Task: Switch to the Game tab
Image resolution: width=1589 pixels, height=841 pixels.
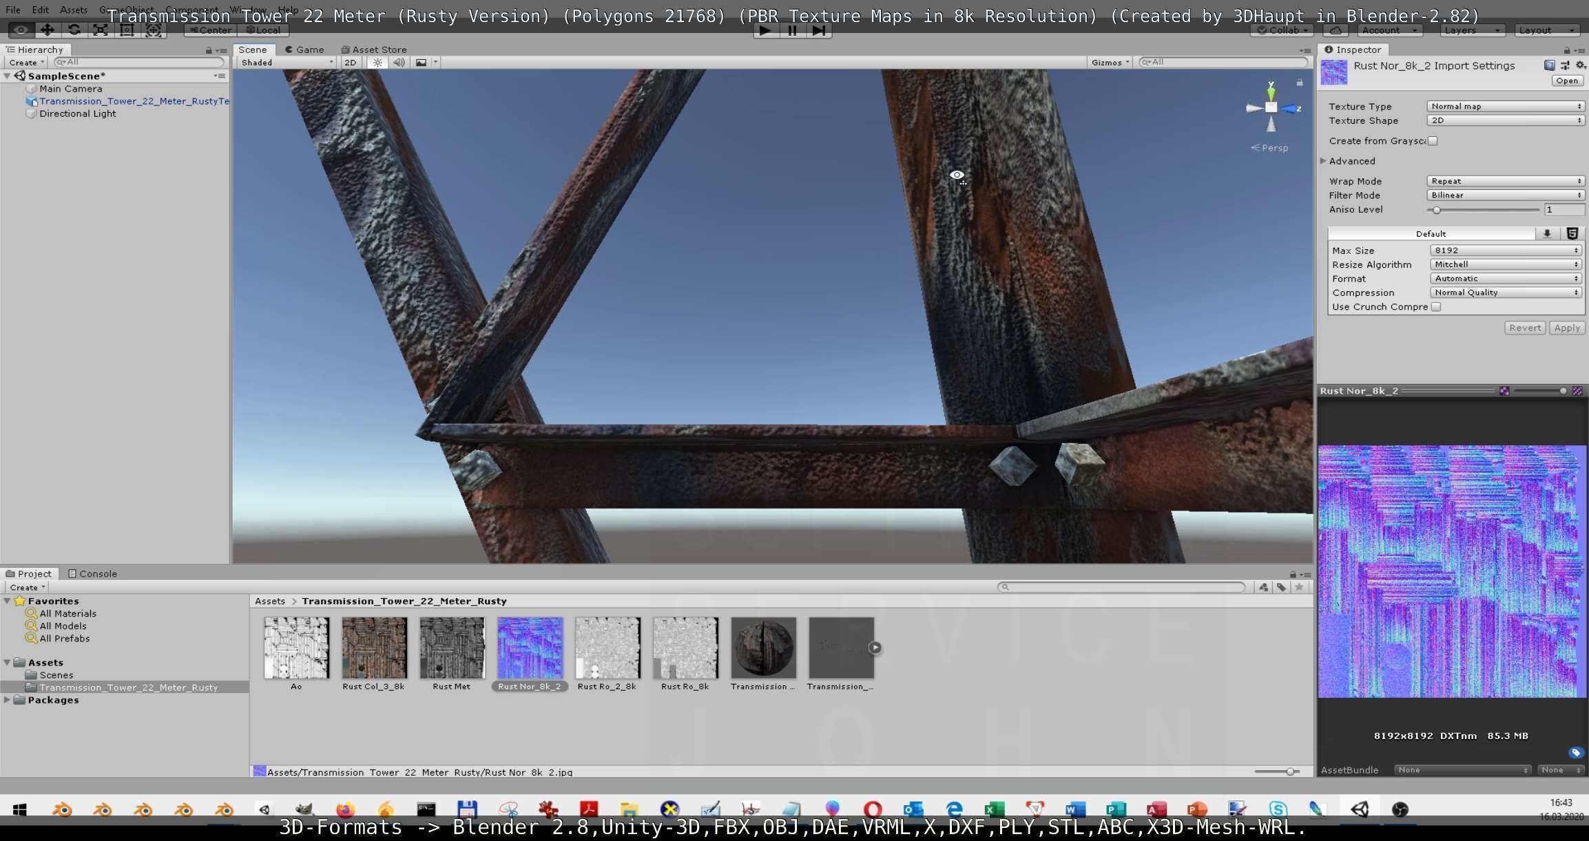Action: point(304,50)
